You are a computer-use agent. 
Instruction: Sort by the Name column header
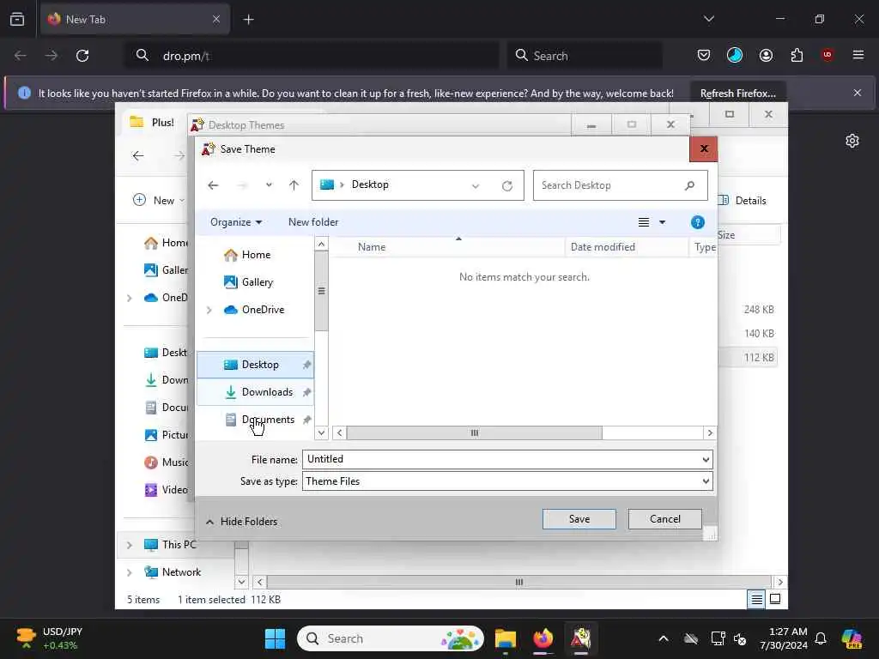(x=372, y=247)
